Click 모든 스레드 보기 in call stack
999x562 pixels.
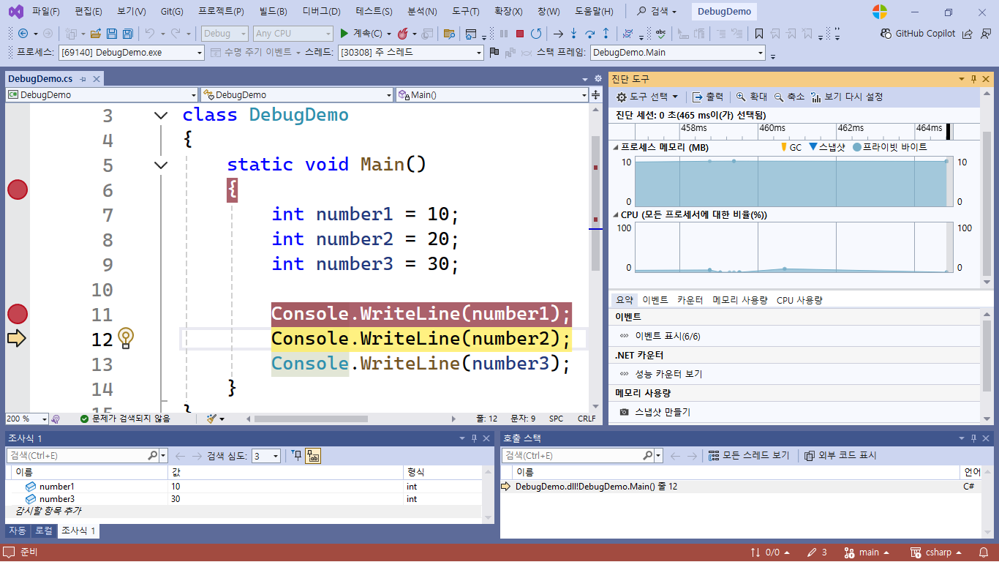[x=749, y=456]
